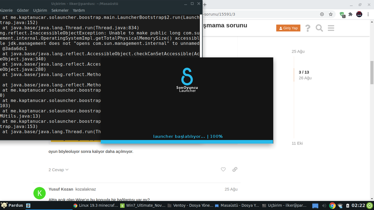Open a new browser tab with plus icon

tap(204, 5)
